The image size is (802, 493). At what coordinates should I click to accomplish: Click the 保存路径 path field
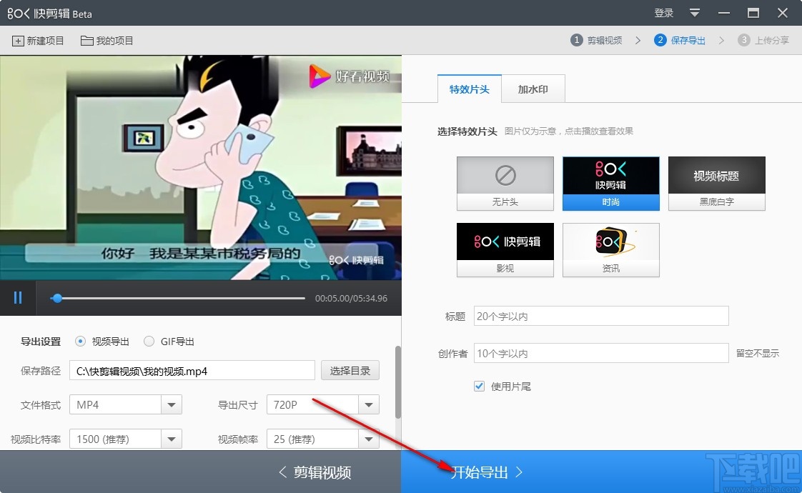point(192,371)
